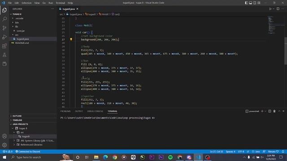Open the File menu
The image size is (287, 161).
[10, 3]
